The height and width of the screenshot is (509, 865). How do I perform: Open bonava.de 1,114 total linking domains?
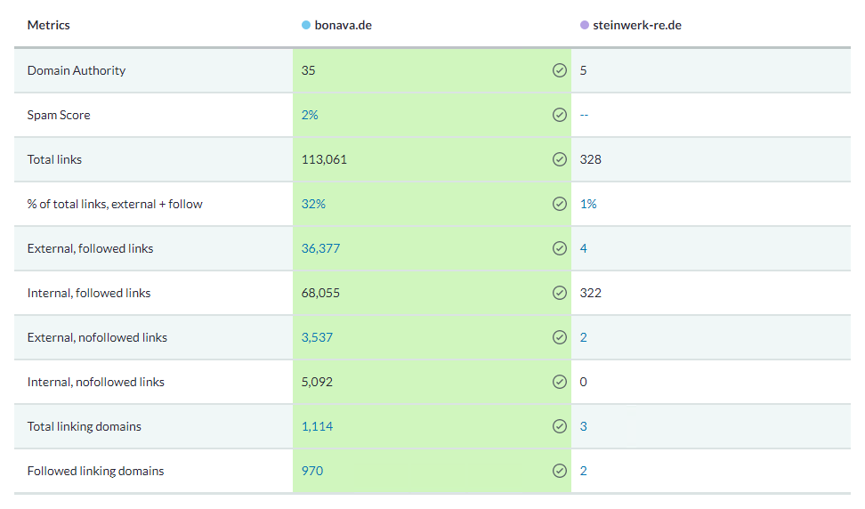(317, 426)
